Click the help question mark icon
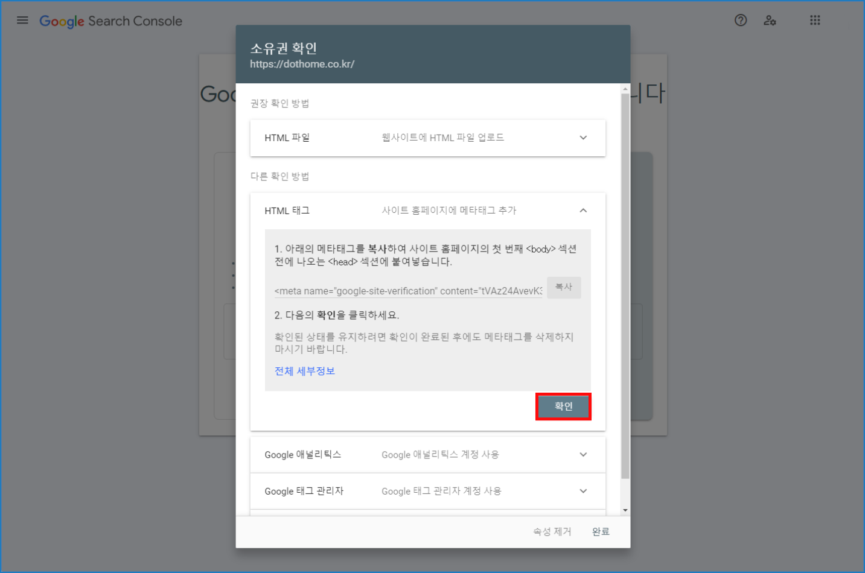865x573 pixels. pos(741,21)
